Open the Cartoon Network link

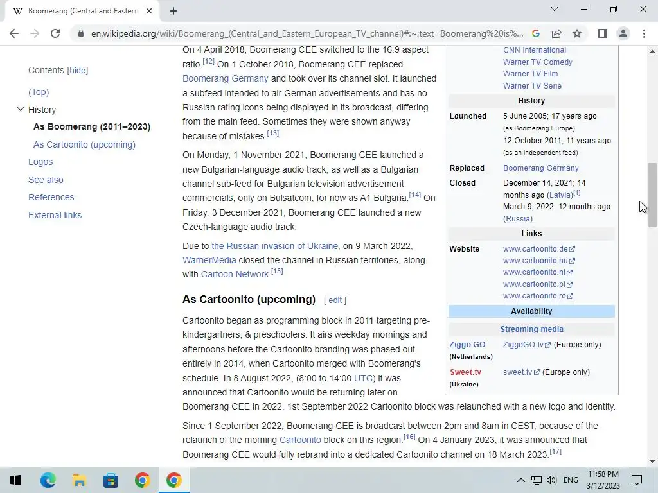(235, 275)
